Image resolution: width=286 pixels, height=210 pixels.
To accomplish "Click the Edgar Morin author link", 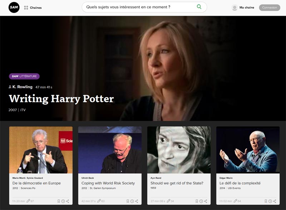I will tap(226, 178).
